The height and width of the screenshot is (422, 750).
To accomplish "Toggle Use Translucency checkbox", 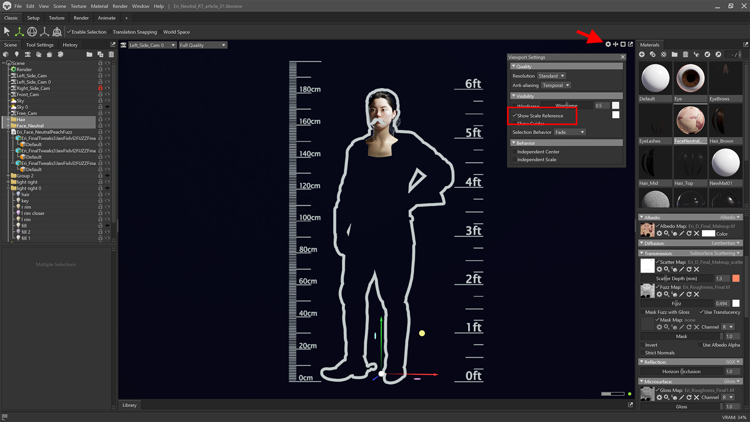I will (702, 312).
